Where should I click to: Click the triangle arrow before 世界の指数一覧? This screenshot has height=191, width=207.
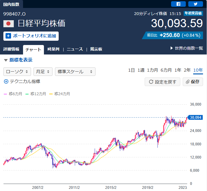171,48
